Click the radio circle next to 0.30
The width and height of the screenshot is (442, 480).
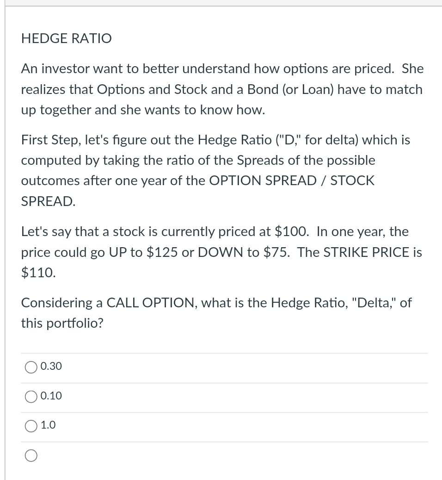pyautogui.click(x=31, y=367)
